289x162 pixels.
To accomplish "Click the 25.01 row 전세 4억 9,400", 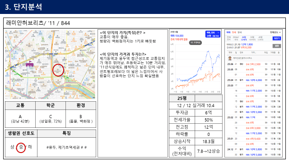I will pos(253,139).
